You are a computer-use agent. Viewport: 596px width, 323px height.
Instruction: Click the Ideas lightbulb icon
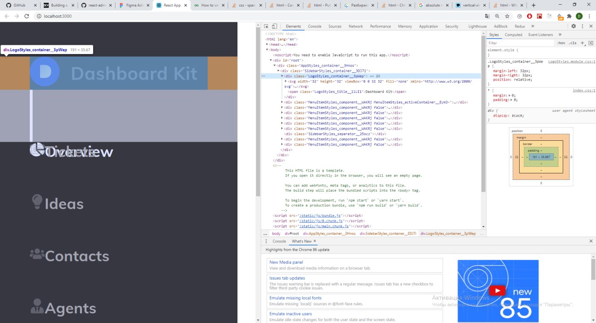tap(37, 201)
